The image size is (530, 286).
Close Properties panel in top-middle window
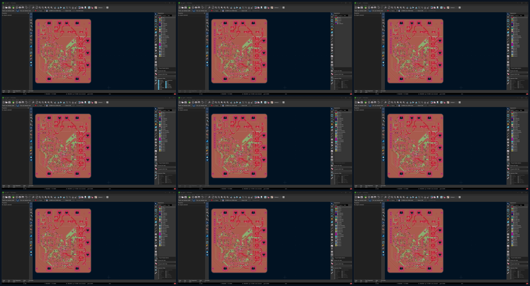coord(204,13)
